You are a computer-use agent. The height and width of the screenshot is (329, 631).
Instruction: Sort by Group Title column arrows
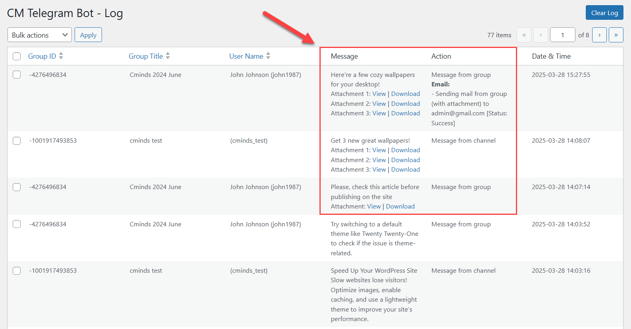pyautogui.click(x=168, y=56)
